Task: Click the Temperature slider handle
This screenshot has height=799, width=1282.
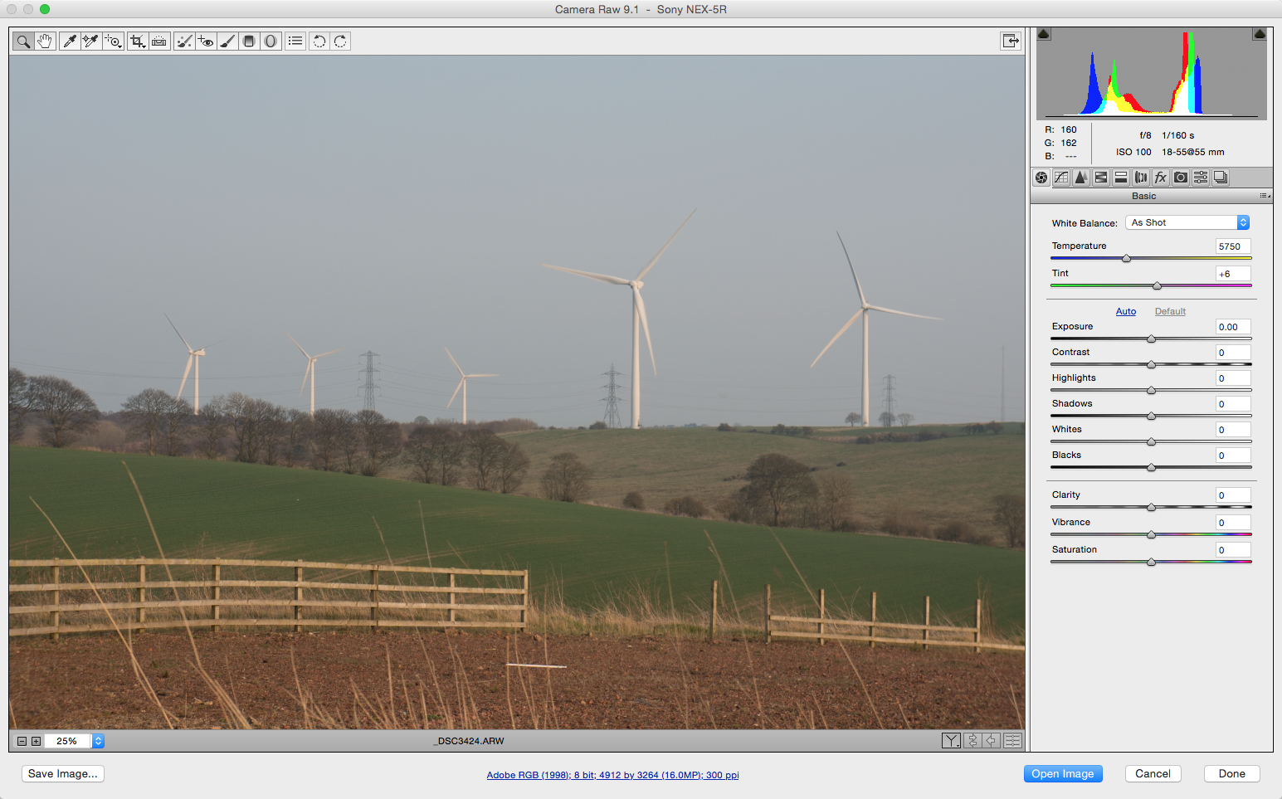Action: click(1126, 259)
